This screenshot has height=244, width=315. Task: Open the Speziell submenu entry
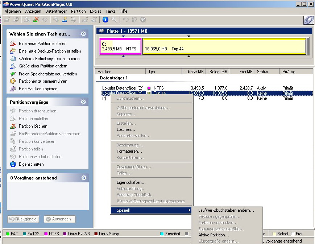151,210
